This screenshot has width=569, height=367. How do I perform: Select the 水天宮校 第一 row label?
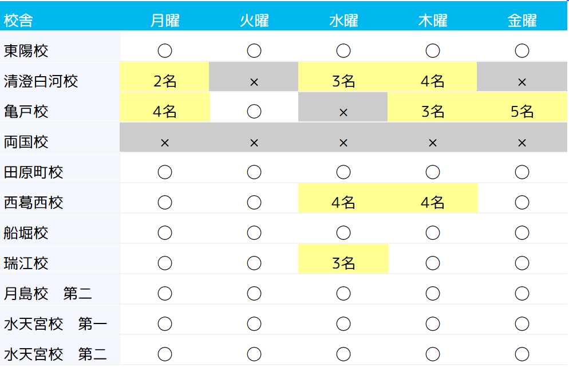tap(56, 324)
